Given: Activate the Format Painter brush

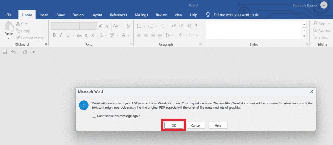Looking at the screenshot, I should click(30, 38).
